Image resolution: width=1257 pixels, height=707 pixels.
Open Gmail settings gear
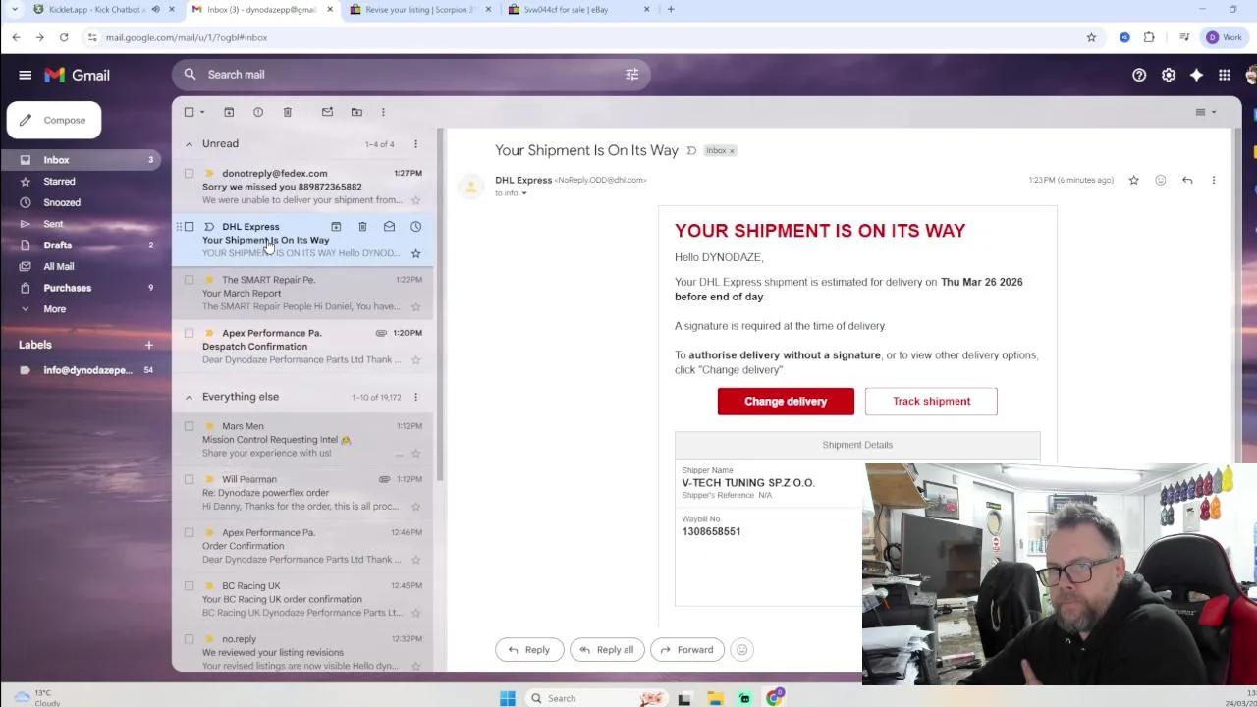1169,75
